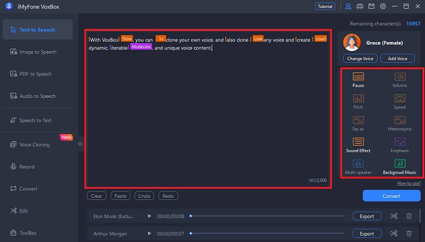This screenshot has width=425, height=242.
Task: Play the Elon Musk audio clip
Action: click(x=149, y=216)
